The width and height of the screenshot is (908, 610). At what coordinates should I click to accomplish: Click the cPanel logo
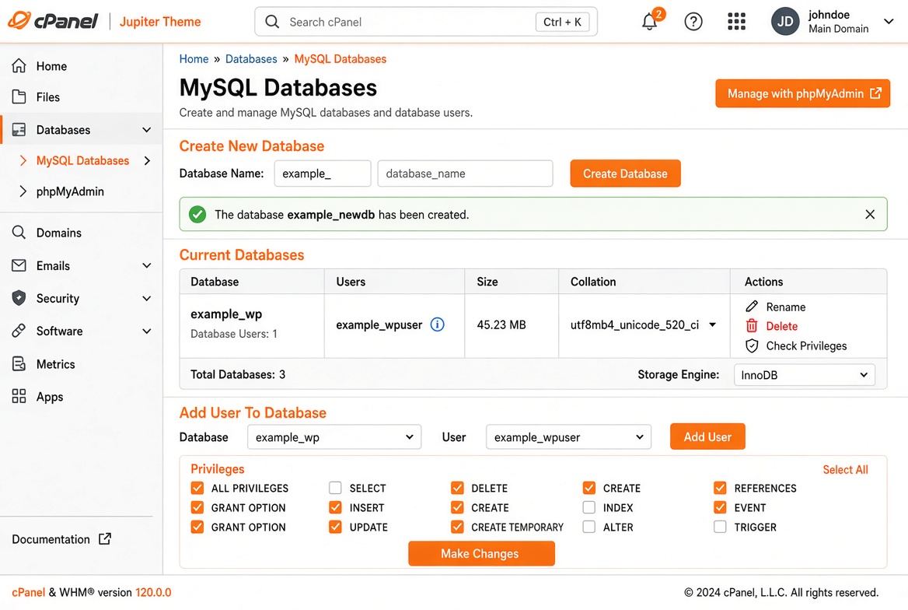tap(53, 22)
